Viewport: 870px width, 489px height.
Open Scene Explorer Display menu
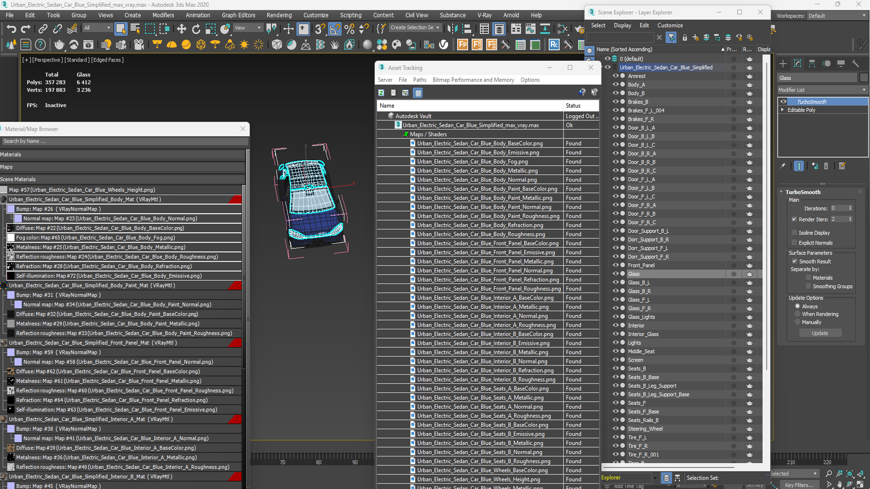click(622, 25)
